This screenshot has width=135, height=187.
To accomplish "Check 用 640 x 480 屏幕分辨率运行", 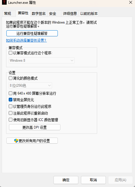I will [10, 93].
